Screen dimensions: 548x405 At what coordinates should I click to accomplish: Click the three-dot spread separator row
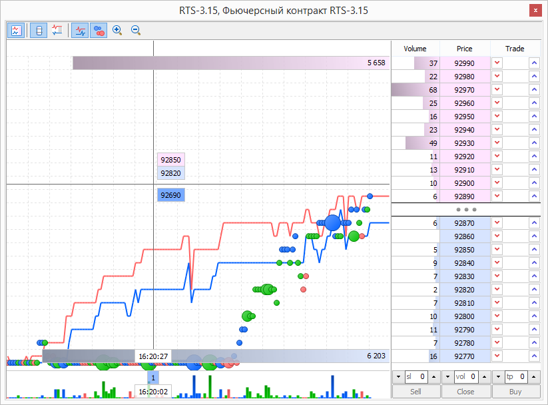coord(466,210)
